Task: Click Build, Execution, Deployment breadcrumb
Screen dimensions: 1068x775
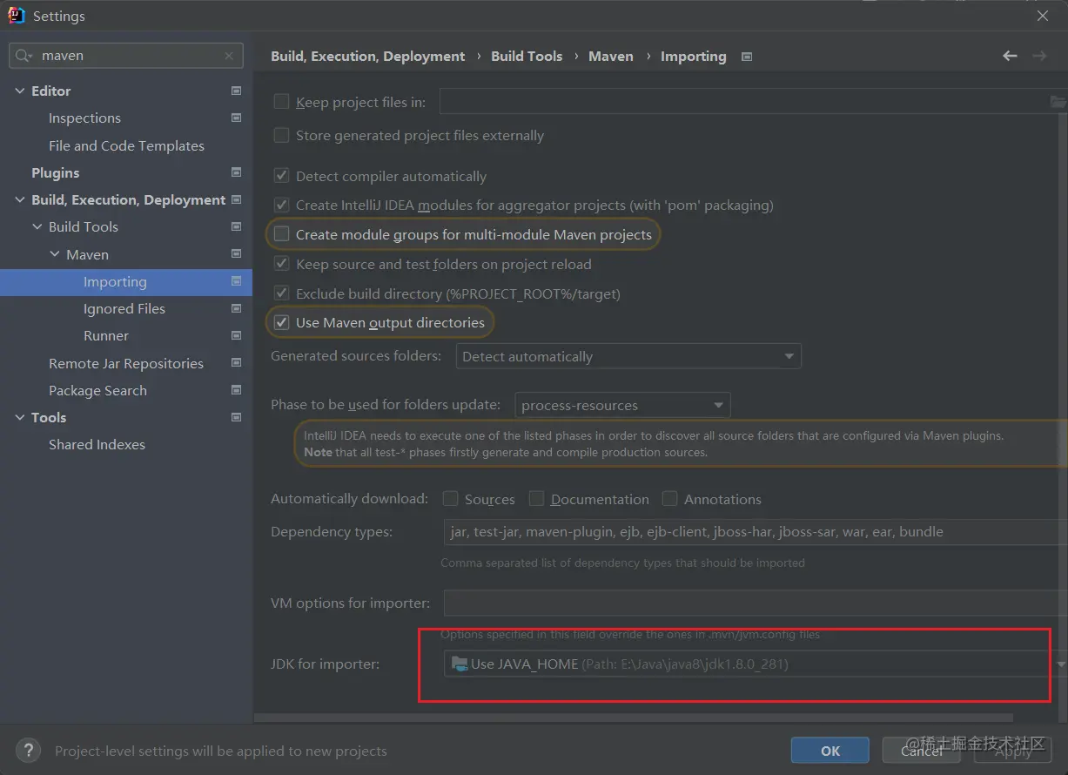Action: (x=367, y=56)
